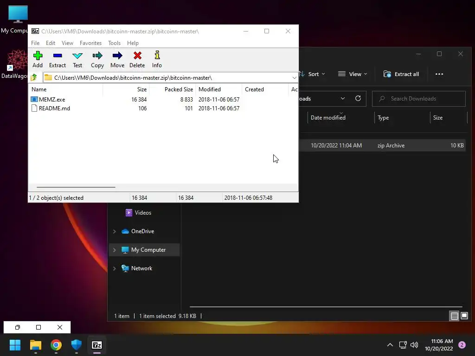The image size is (475, 356).
Task: Open the Edit menu in 7-Zip
Action: click(x=50, y=43)
